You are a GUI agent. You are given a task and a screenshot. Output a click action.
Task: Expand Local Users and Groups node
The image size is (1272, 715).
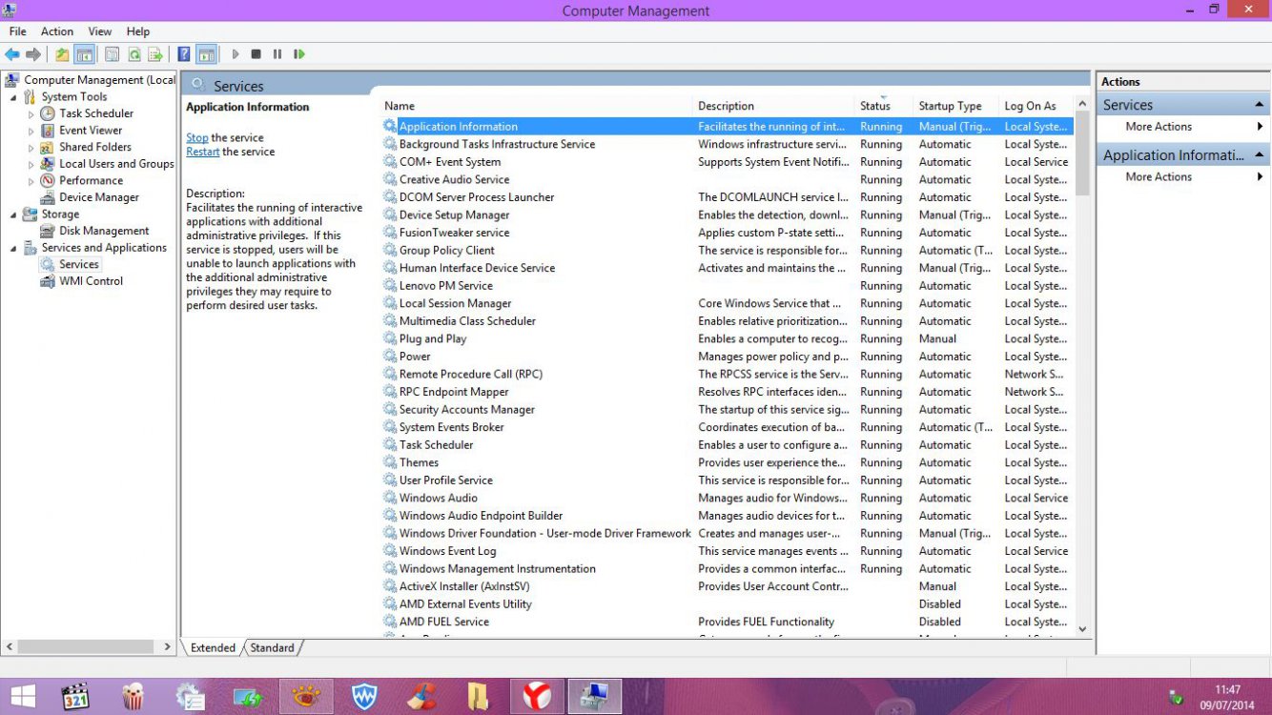tap(31, 164)
